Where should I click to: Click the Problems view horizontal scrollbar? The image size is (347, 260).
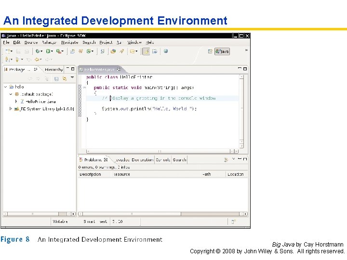[x=163, y=214]
